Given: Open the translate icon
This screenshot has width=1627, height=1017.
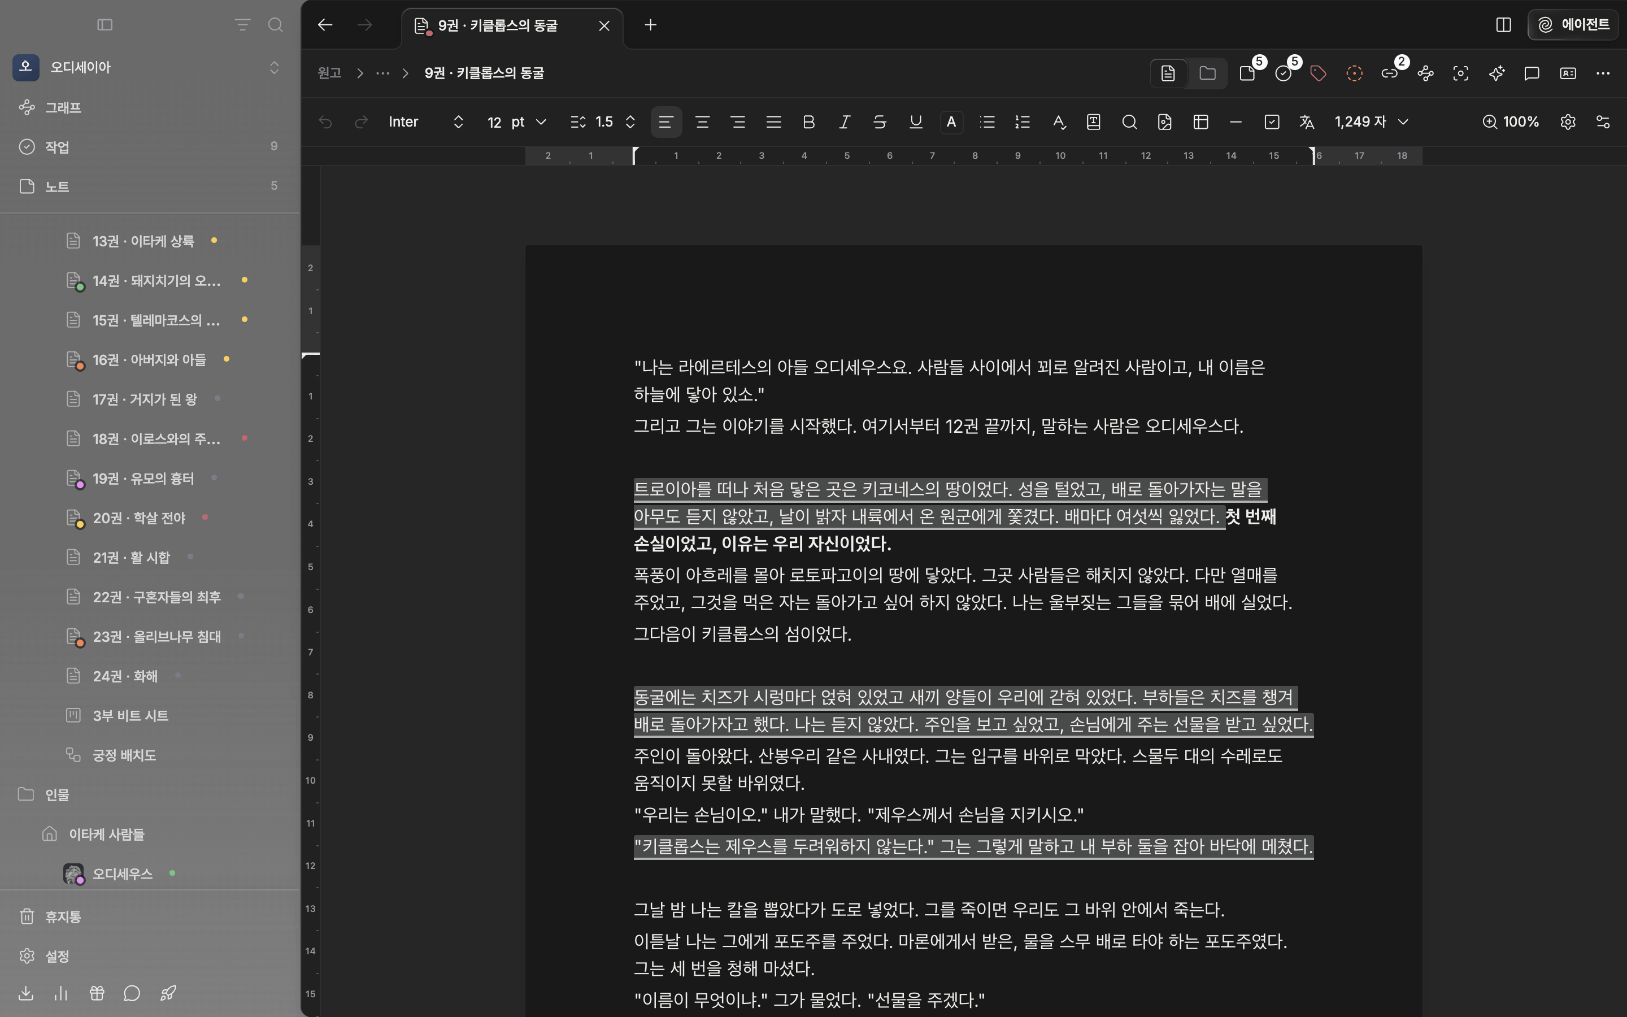Looking at the screenshot, I should pos(1306,121).
